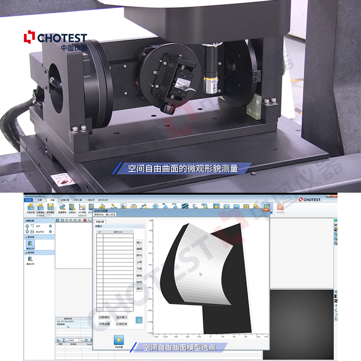Click the 3D analysis 参数分析 icon
Viewport: 361px width, 361px height.
point(30,244)
